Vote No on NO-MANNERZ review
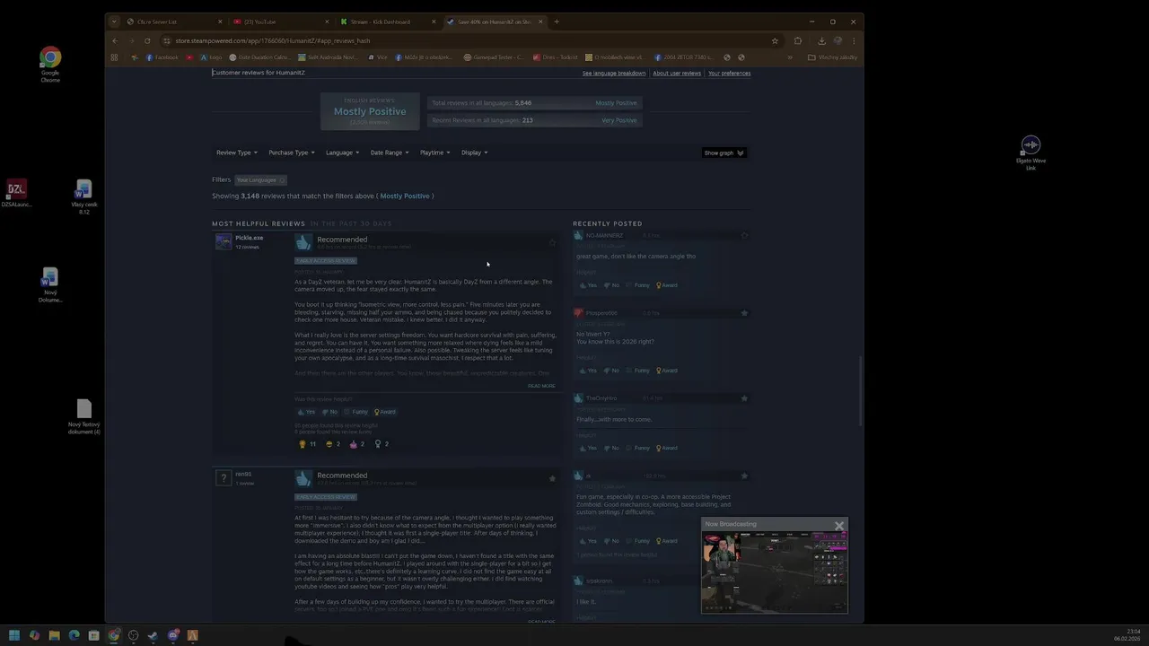Image resolution: width=1149 pixels, height=646 pixels. click(611, 285)
